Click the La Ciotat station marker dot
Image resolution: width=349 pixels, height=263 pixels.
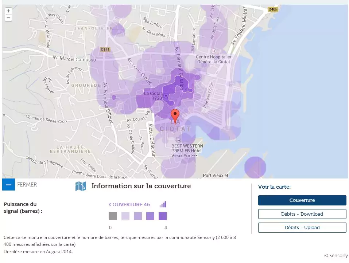point(166,96)
